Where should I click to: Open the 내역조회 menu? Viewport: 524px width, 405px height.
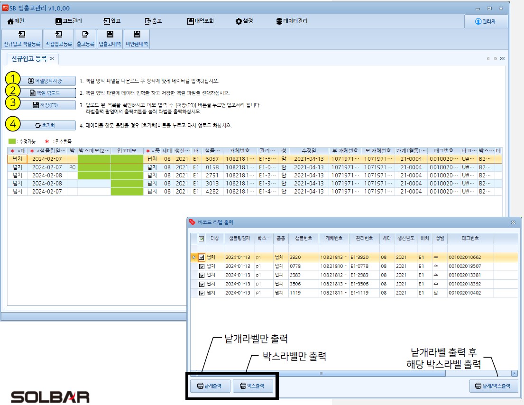click(200, 21)
